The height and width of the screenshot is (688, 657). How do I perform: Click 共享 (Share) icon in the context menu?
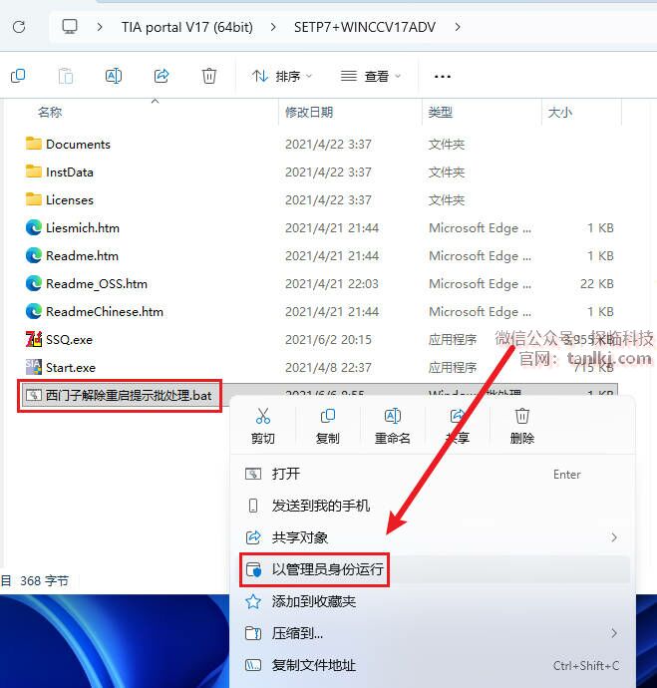click(458, 416)
